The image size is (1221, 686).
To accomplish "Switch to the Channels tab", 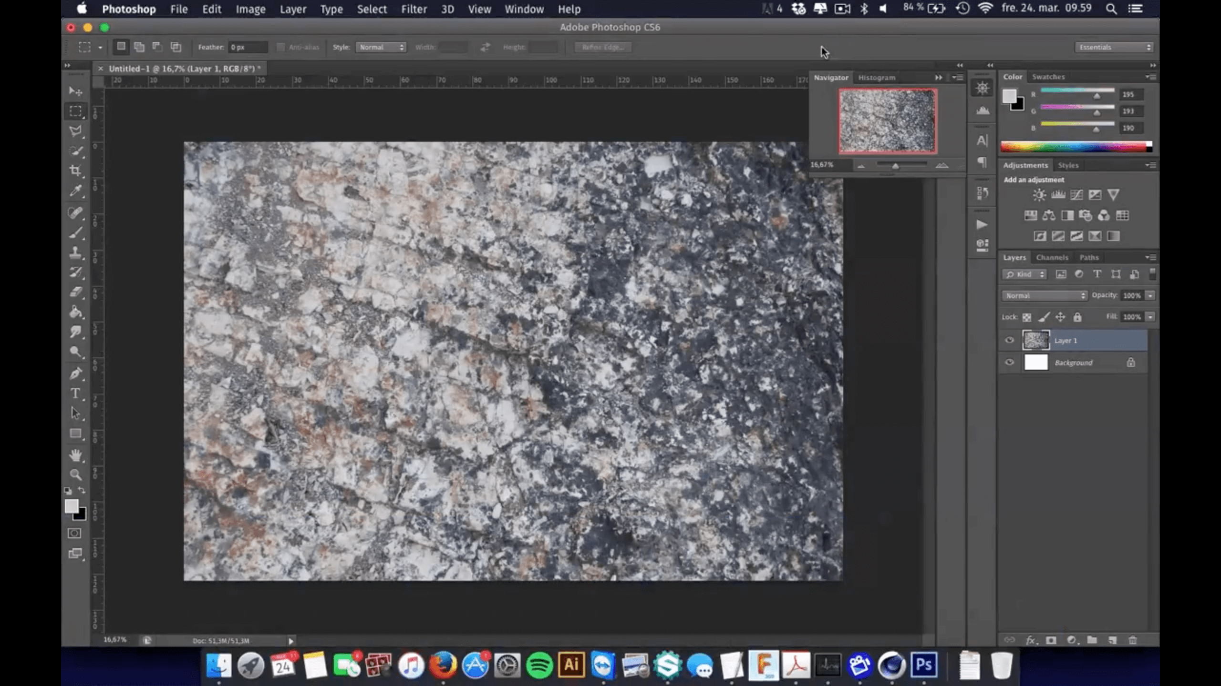I will click(x=1052, y=257).
